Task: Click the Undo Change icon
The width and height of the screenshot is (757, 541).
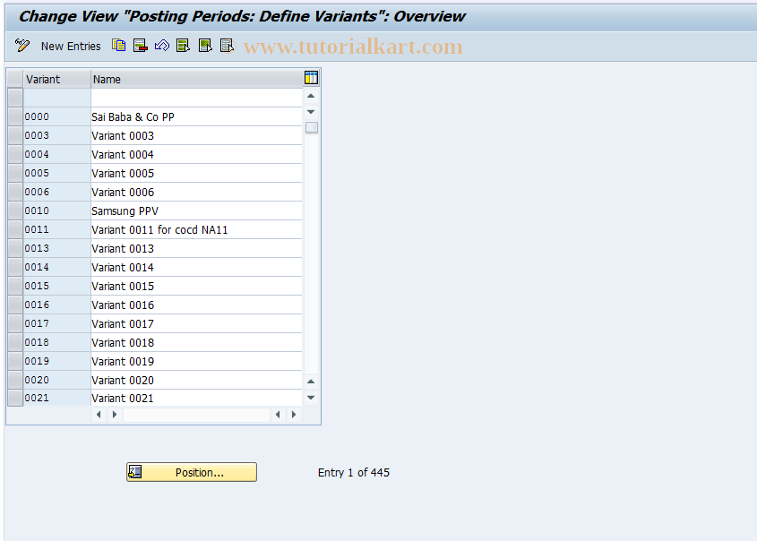Action: coord(161,45)
